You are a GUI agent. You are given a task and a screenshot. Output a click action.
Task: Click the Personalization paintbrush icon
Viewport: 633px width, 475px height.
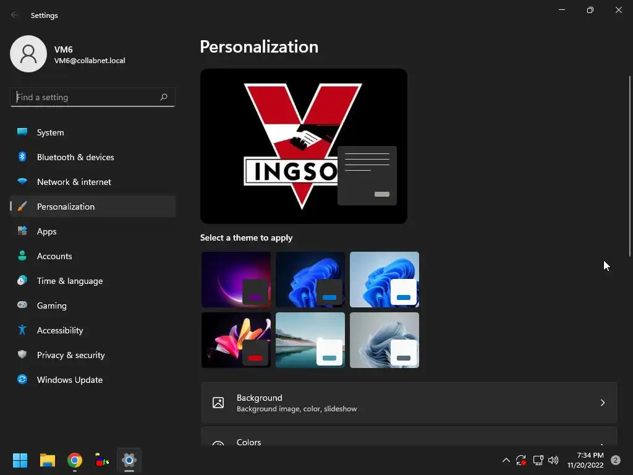click(x=22, y=207)
